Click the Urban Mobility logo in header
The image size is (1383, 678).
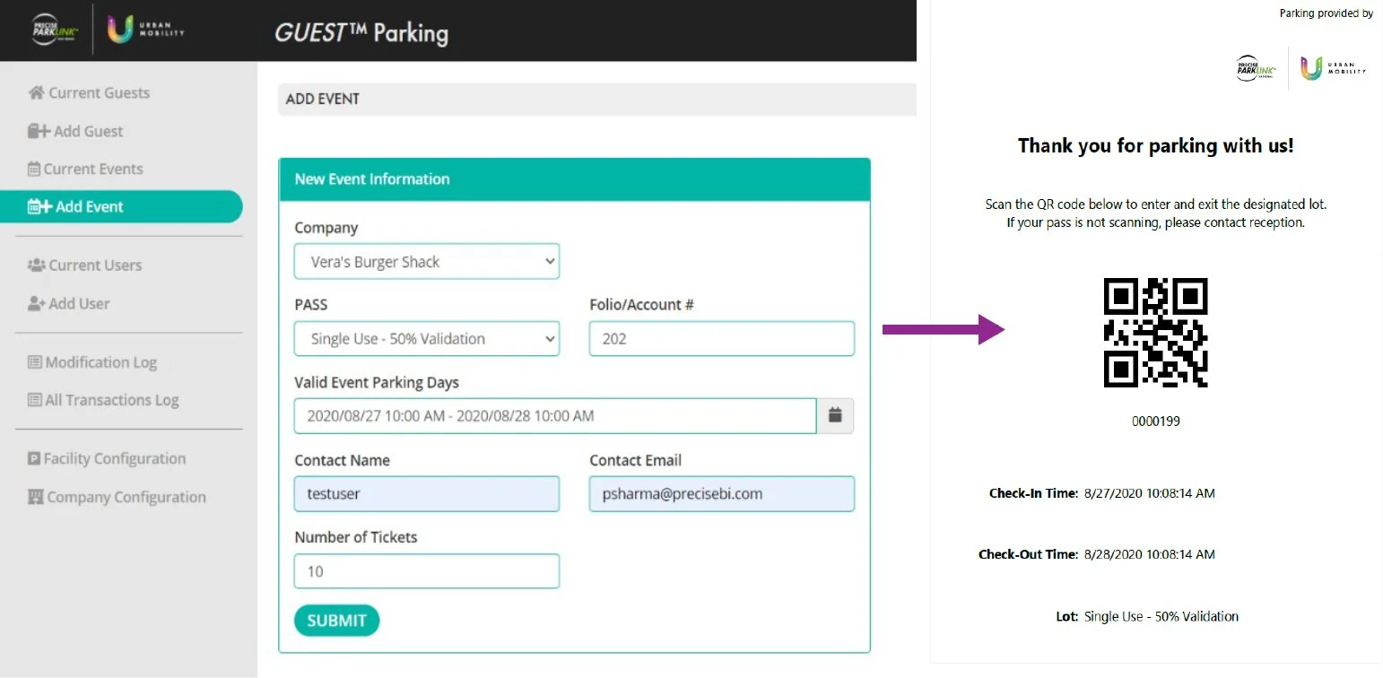145,29
